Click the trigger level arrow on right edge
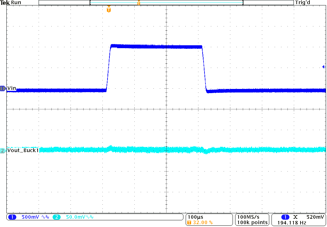 coord(324,66)
